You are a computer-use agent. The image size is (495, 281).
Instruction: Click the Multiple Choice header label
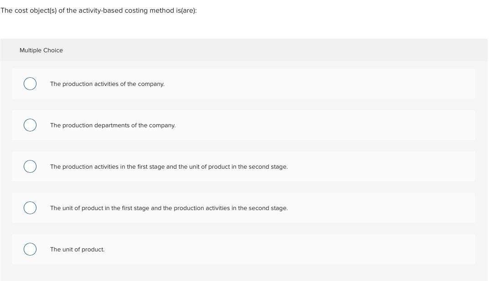pos(41,50)
